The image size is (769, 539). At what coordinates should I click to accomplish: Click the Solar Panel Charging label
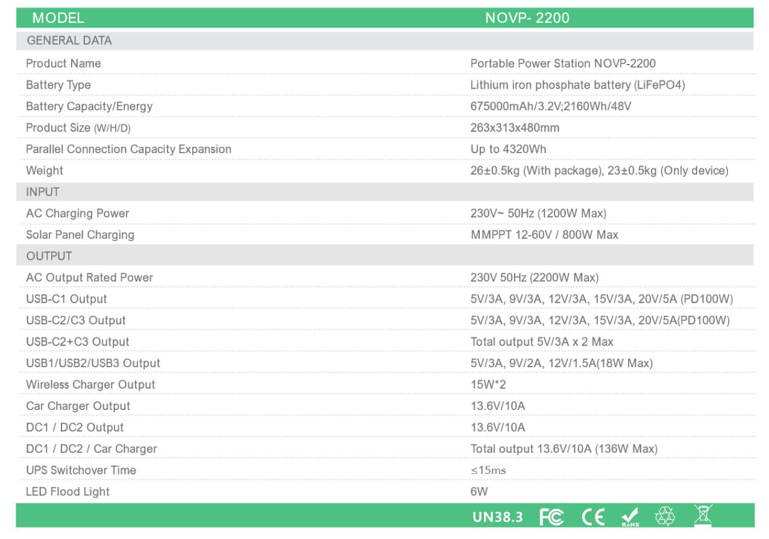[80, 235]
